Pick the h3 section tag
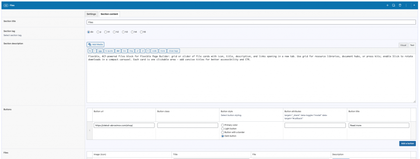The image size is (420, 159). pos(123,32)
